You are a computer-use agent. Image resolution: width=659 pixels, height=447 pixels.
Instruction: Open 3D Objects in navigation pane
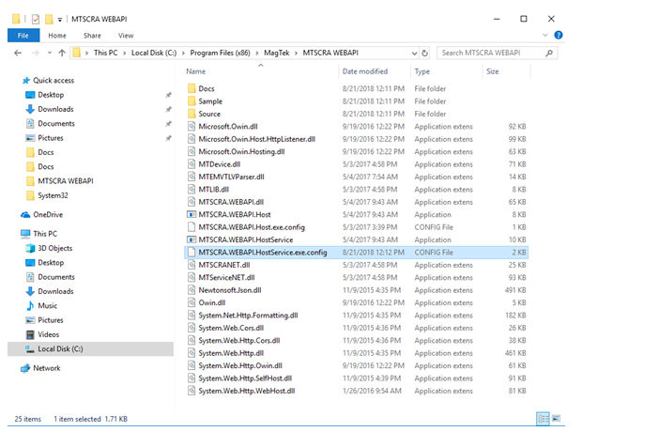click(x=54, y=248)
